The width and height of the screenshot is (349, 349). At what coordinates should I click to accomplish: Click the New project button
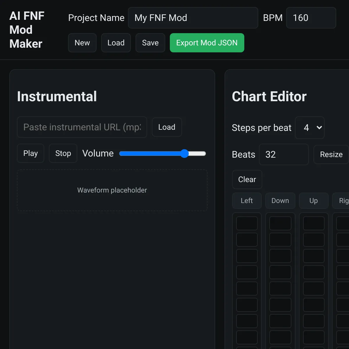[82, 43]
